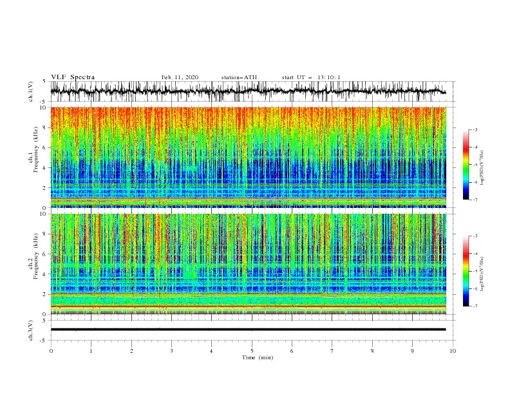Click the ch.1 frequency axis "6" tick
Viewport: 510px width, 394px height.
click(44, 147)
